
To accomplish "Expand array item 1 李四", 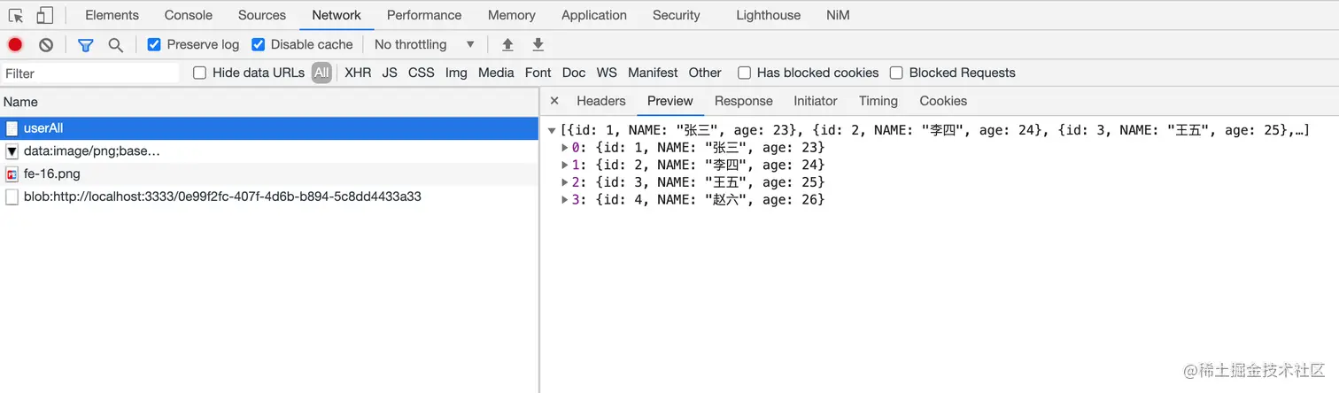I will pos(565,166).
